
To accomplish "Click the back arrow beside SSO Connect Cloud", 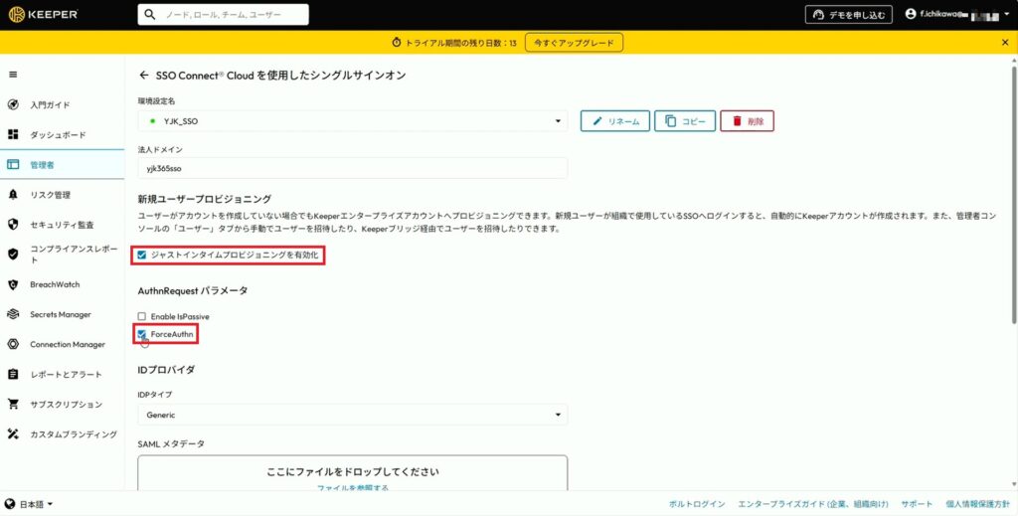I will click(144, 76).
